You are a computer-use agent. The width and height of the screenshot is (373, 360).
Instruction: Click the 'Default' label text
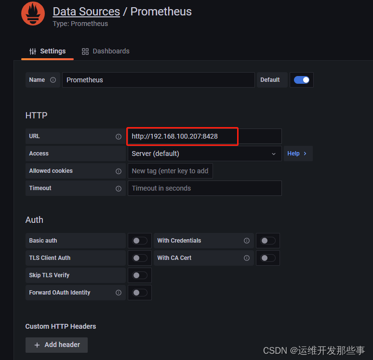[x=270, y=80]
